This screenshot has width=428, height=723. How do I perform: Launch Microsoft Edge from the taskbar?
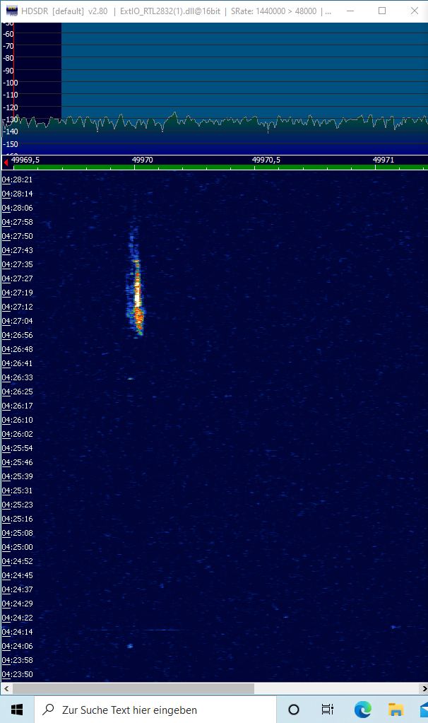pyautogui.click(x=362, y=709)
